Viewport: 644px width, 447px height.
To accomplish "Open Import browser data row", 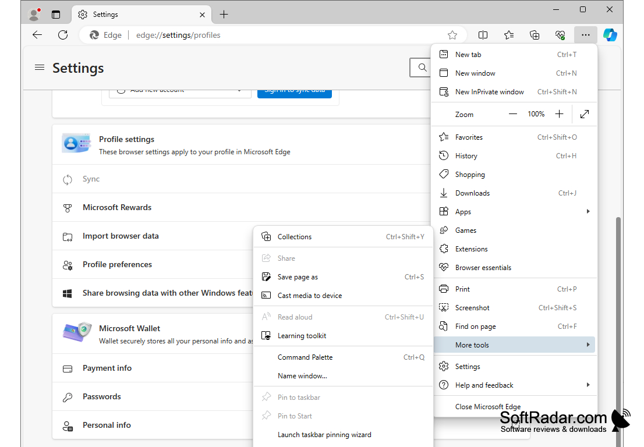I will coord(153,236).
